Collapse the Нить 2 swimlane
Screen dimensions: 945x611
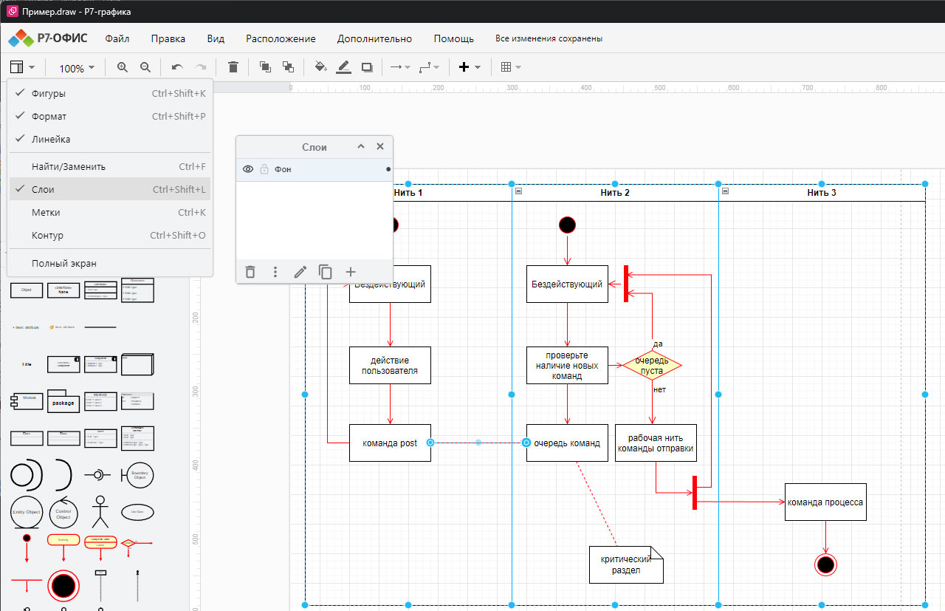pos(518,191)
